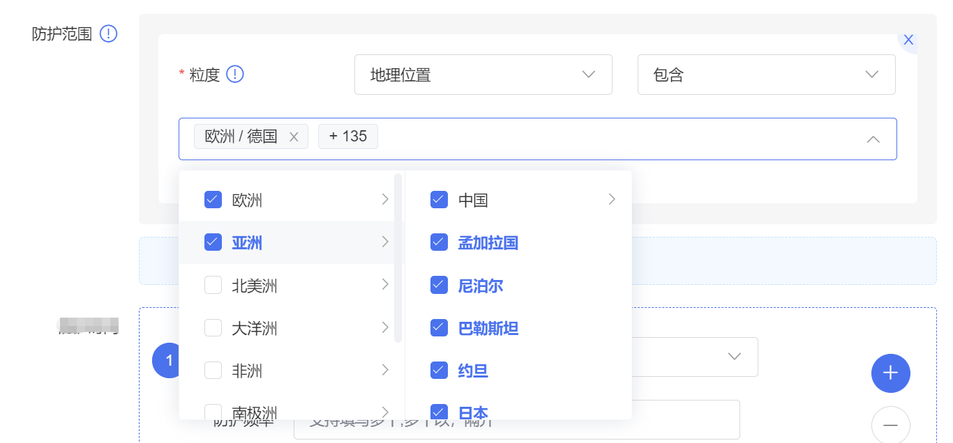Click the info icon next to 防护范围
The image size is (953, 443).
coord(108,33)
